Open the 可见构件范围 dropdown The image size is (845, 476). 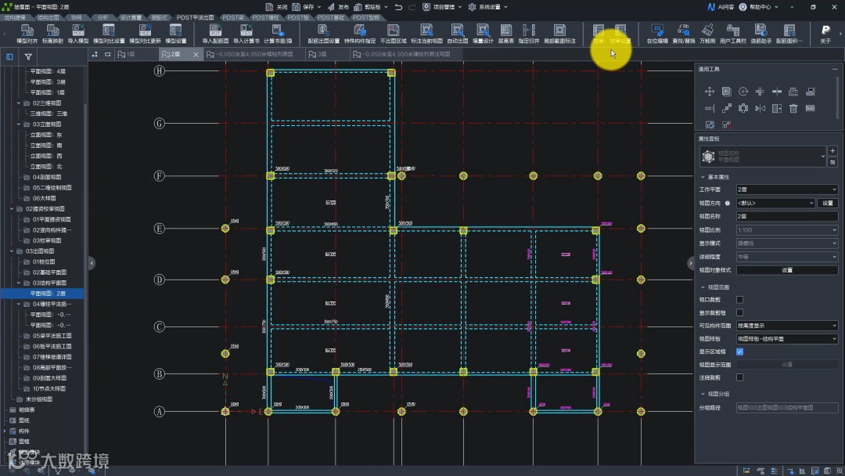tap(786, 326)
